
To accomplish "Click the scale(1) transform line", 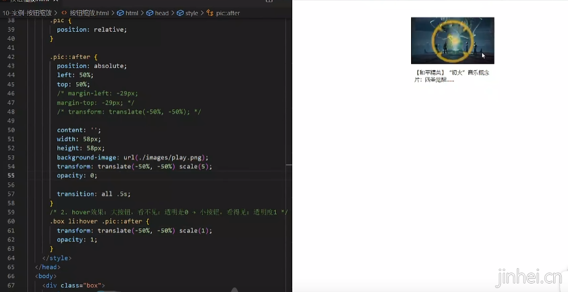I will [134, 231].
